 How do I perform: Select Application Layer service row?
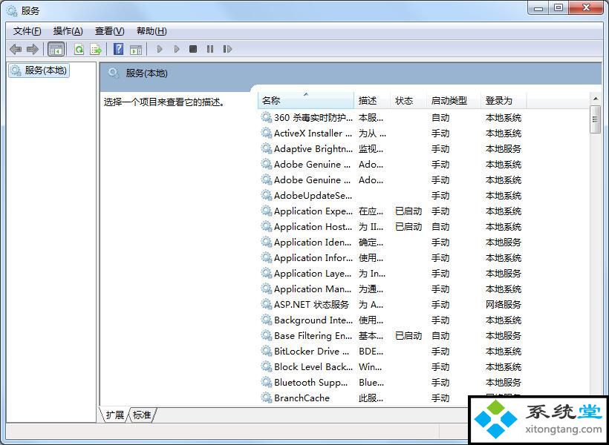[x=391, y=273]
